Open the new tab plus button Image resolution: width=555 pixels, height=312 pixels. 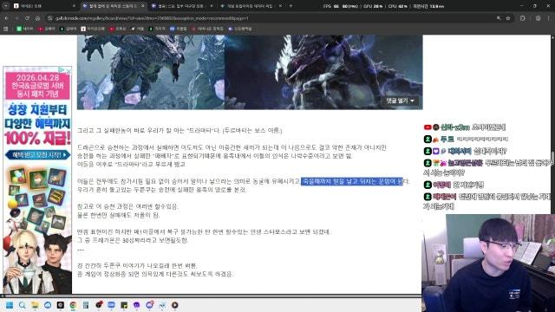pos(291,6)
